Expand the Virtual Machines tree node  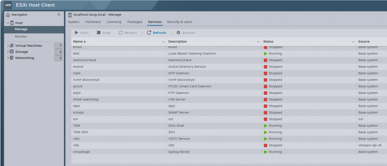[x=8, y=46]
